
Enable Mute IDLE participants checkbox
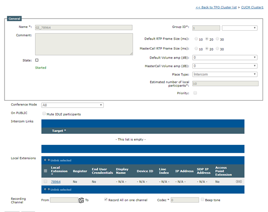click(x=44, y=114)
